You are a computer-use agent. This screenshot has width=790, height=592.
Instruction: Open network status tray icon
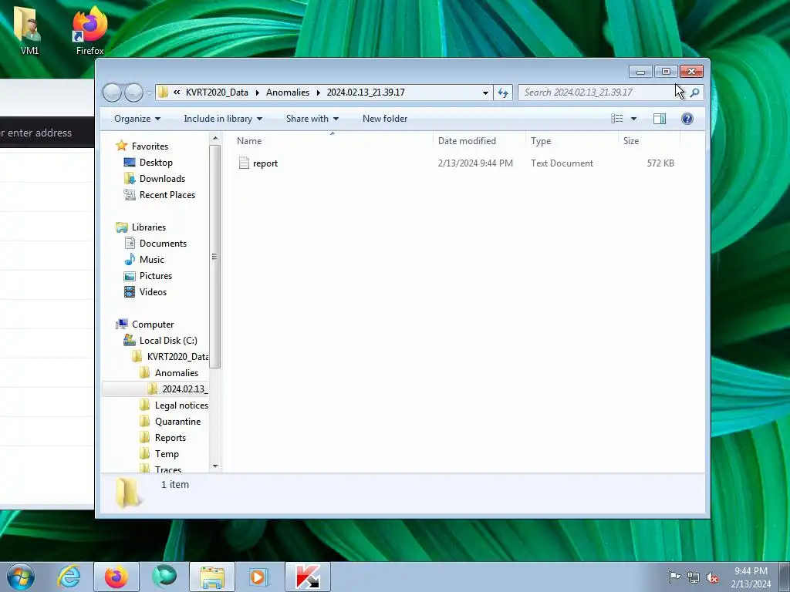694,577
